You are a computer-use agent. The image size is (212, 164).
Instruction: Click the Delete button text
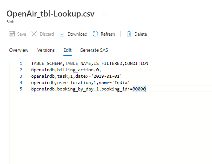coord(140,34)
